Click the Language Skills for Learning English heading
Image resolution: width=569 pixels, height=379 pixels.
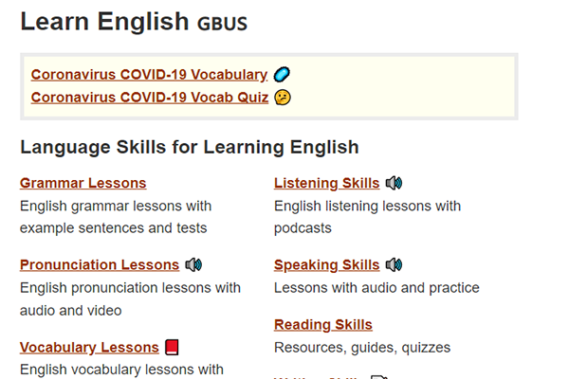189,147
